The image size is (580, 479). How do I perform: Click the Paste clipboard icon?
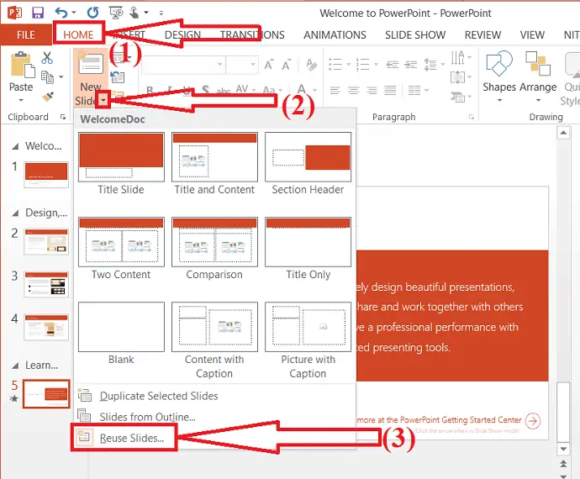pyautogui.click(x=23, y=65)
